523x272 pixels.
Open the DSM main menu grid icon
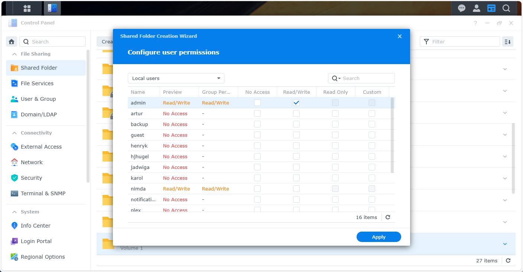pyautogui.click(x=27, y=8)
